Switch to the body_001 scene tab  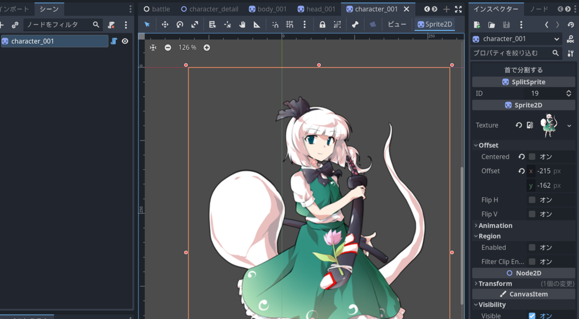pos(268,9)
